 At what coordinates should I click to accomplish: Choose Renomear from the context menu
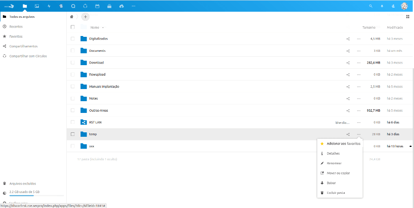[x=334, y=163]
